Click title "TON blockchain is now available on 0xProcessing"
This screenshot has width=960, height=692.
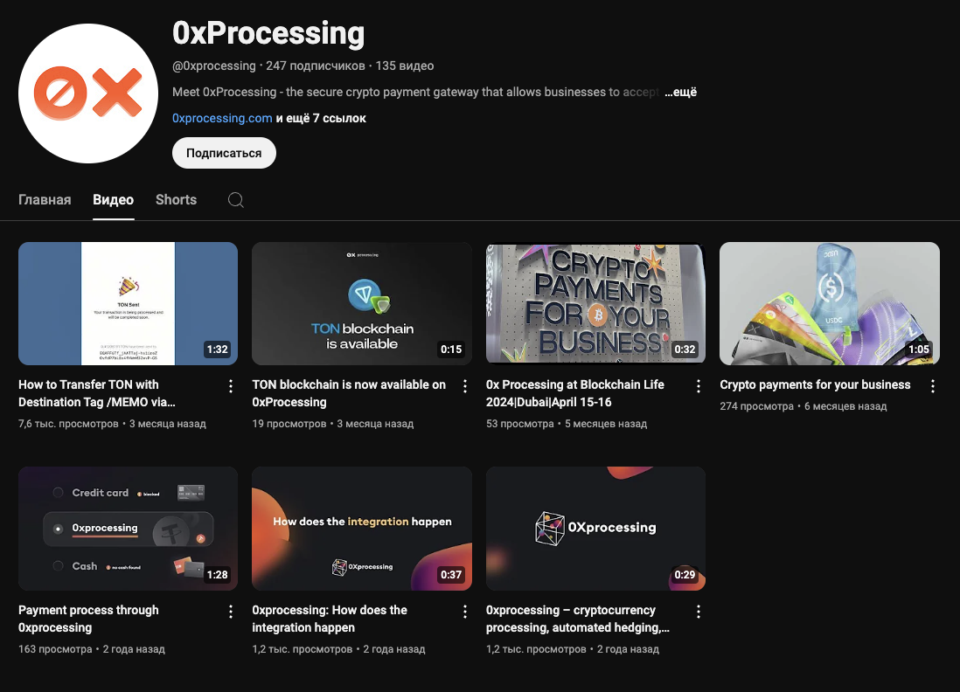tap(349, 393)
